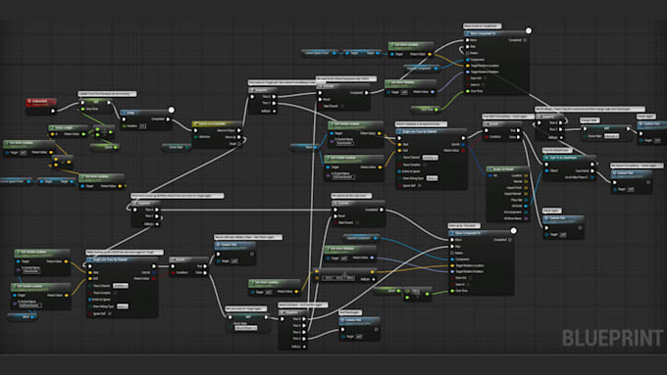The image size is (667, 375).
Task: Click False exec pin on lower Branch node
Action: point(205,272)
